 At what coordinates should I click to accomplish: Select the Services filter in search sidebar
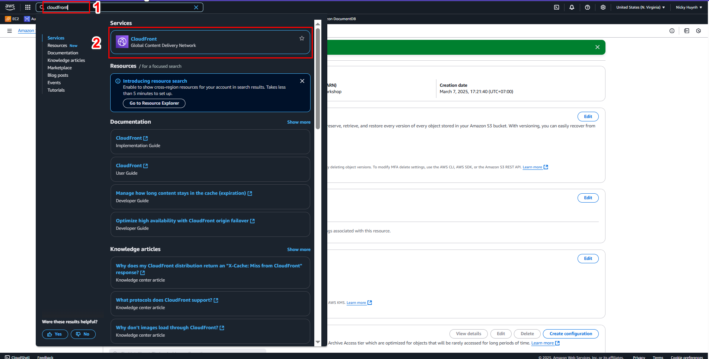pos(56,38)
